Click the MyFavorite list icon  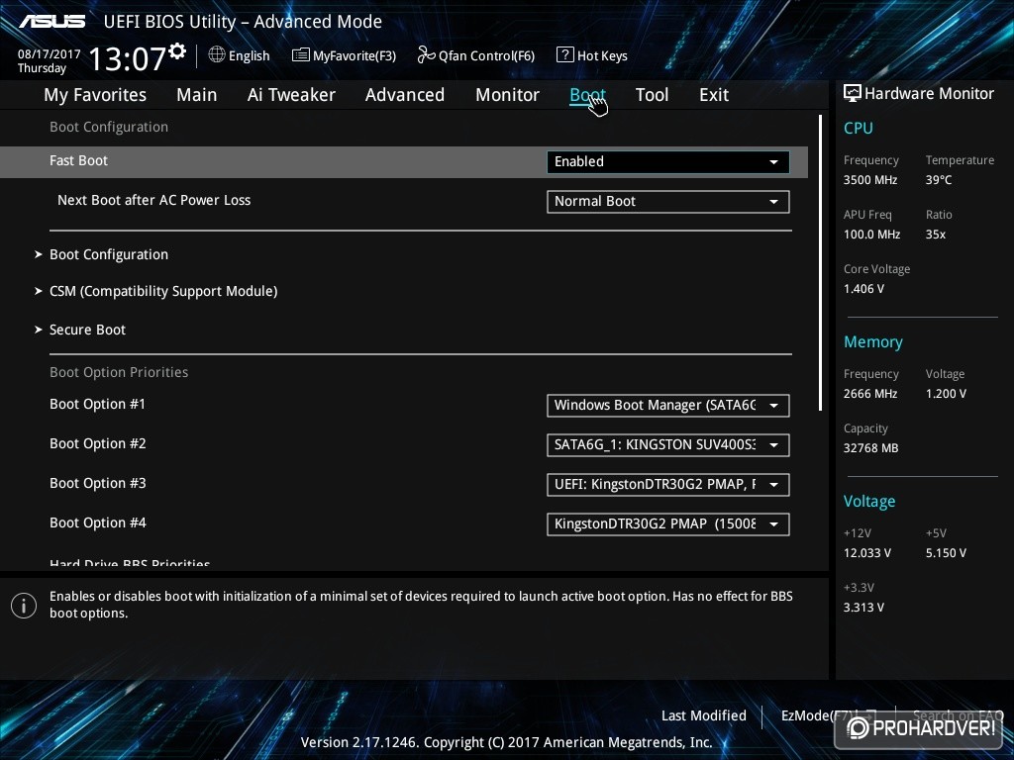coord(301,55)
